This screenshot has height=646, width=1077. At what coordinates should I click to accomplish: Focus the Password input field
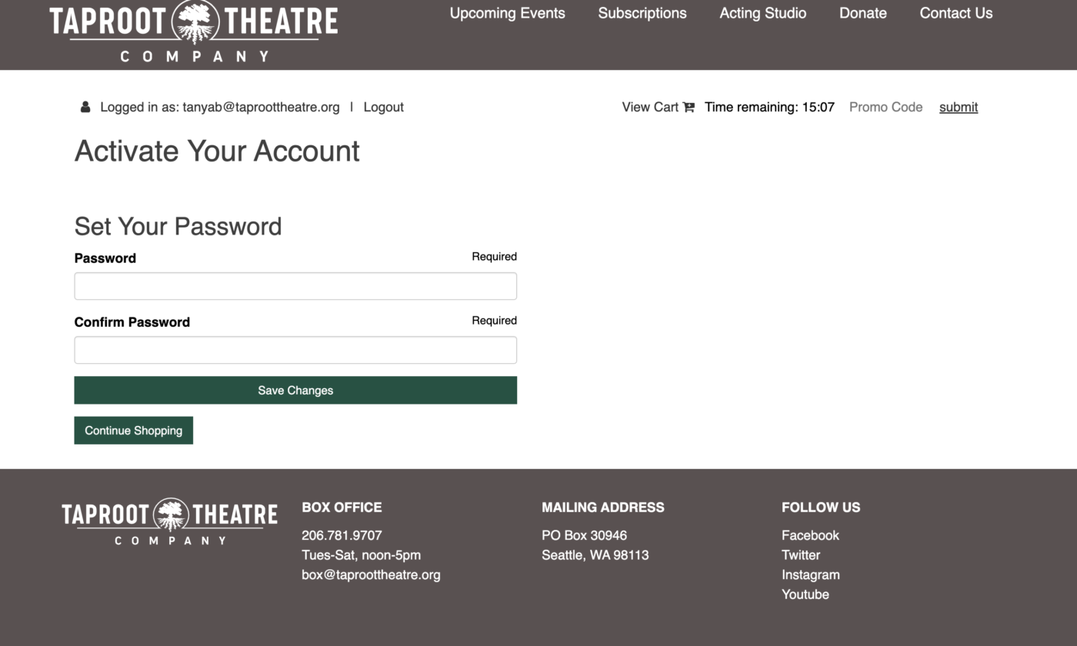[x=295, y=286]
